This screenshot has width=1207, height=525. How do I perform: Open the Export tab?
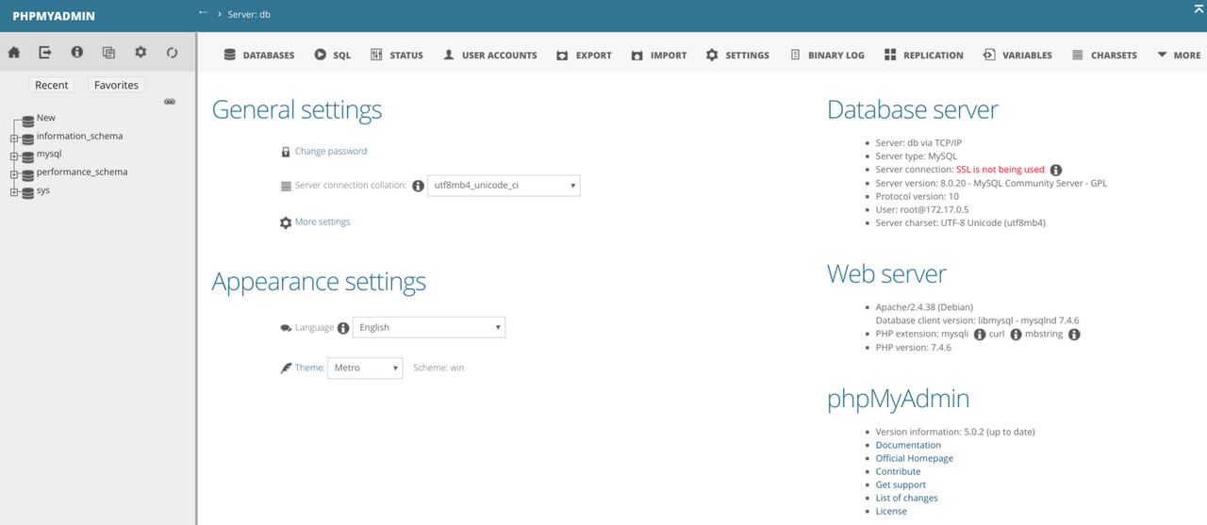(x=584, y=55)
